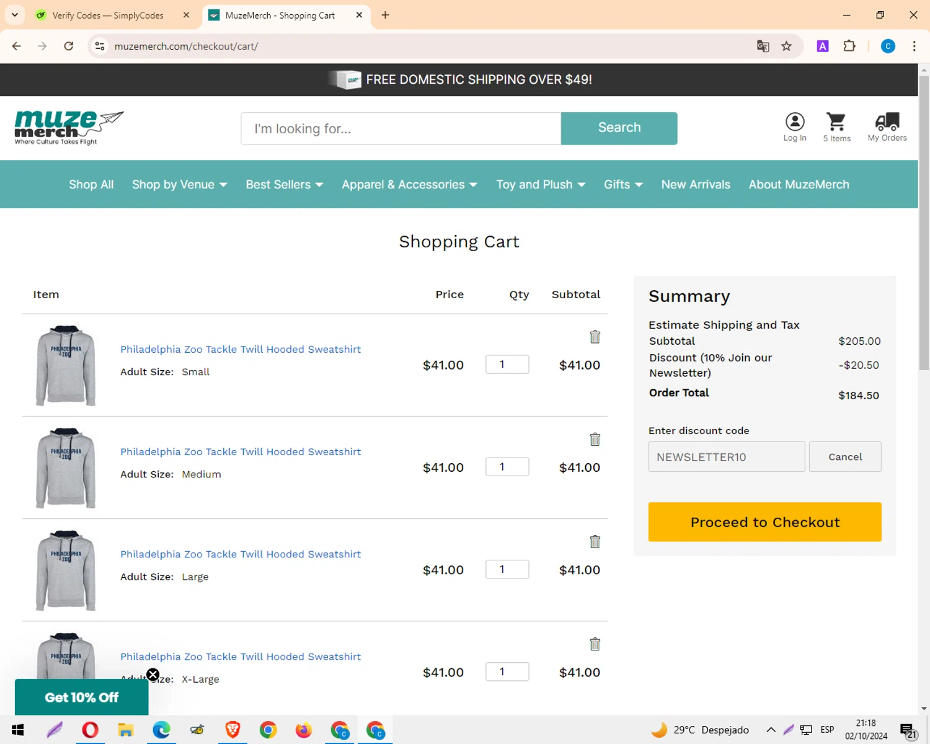The image size is (930, 744).
Task: Go back to the previous page
Action: click(17, 46)
